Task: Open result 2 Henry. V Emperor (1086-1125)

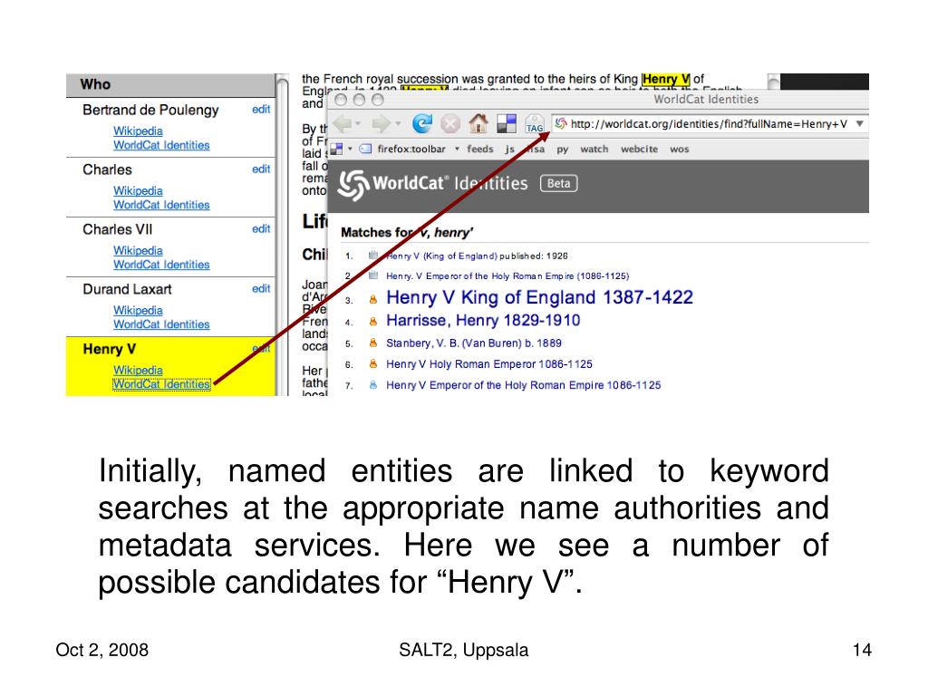Action: [x=507, y=275]
